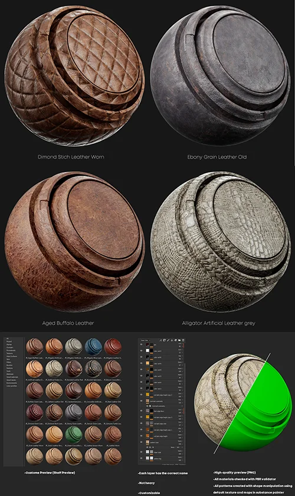
Task: Hide the color var05 layer
Action: [x=141, y=363]
